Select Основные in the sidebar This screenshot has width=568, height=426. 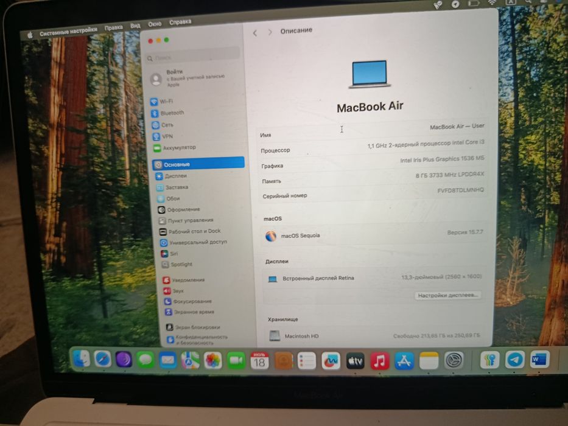click(198, 164)
